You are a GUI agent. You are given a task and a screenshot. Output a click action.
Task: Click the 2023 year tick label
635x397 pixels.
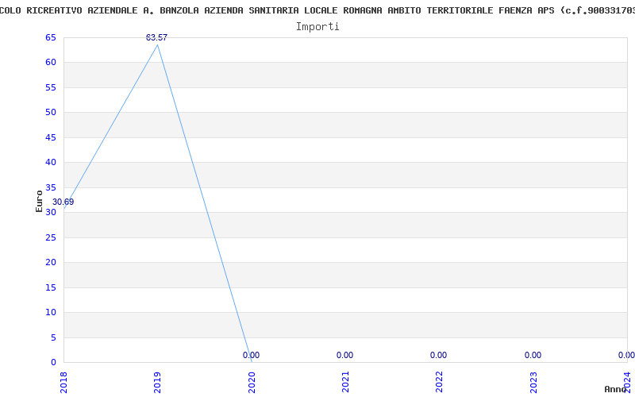click(533, 382)
